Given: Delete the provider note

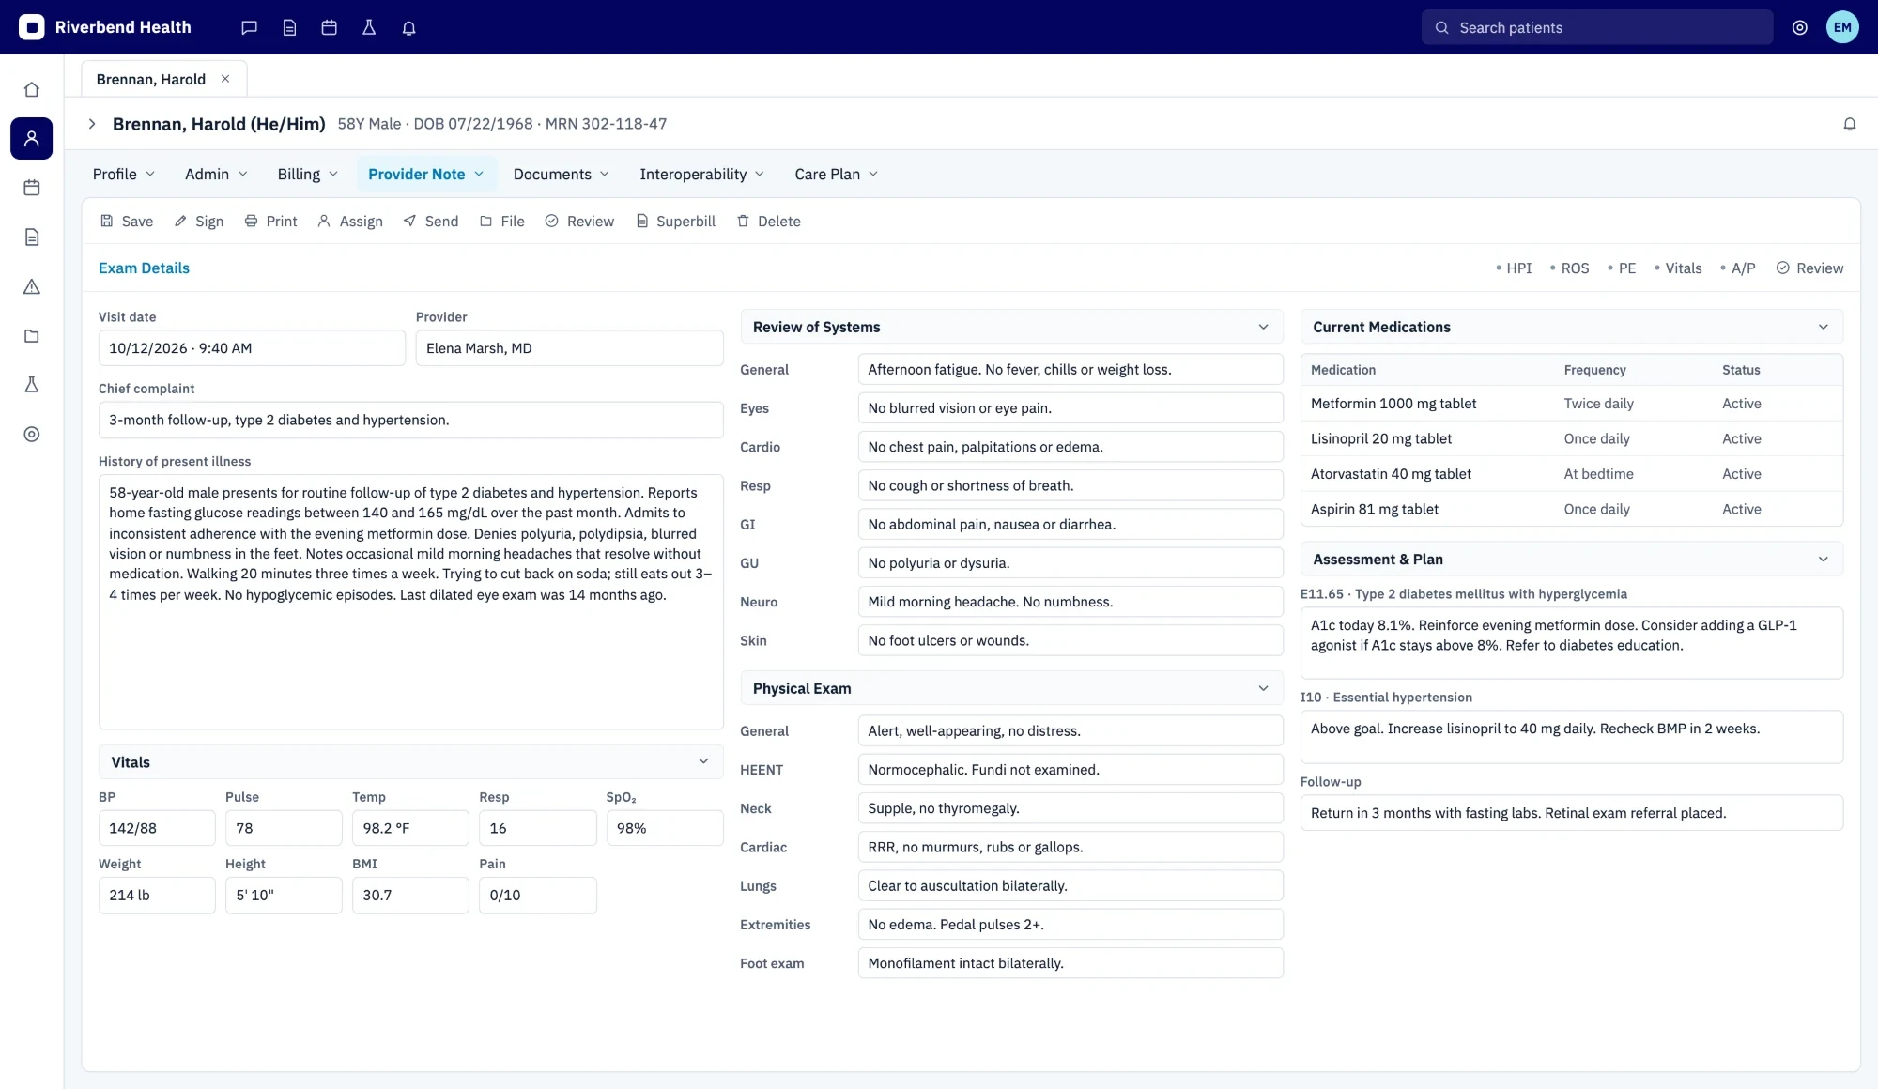Looking at the screenshot, I should 769,222.
